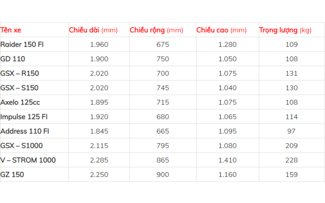The width and height of the screenshot is (325, 203).
Task: Select the 'Raider 150 FI' row name
Action: point(22,44)
